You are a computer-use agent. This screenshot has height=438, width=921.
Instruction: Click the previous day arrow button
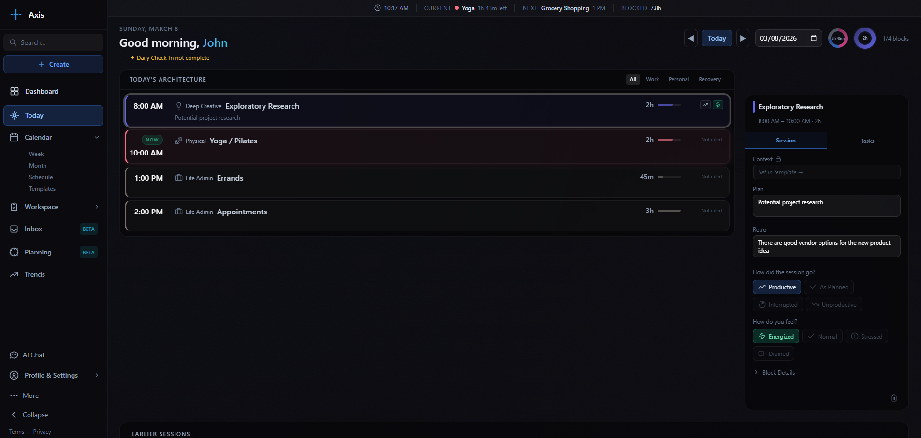coord(691,39)
